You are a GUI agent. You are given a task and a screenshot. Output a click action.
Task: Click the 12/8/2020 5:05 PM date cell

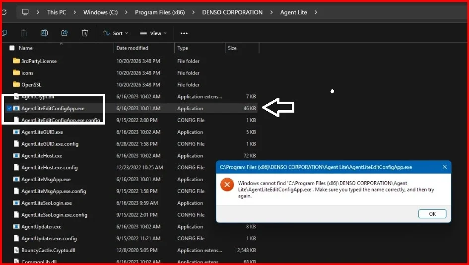(x=138, y=250)
